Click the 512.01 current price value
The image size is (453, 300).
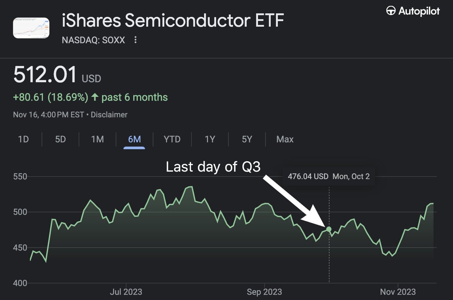(45, 74)
